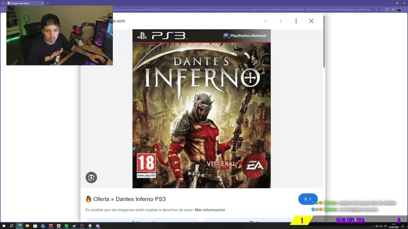Open Microsoft Store from taskbar

[x=35, y=226]
